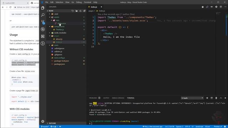Click the split editor icon
The width and height of the screenshot is (228, 128).
coord(221,7)
